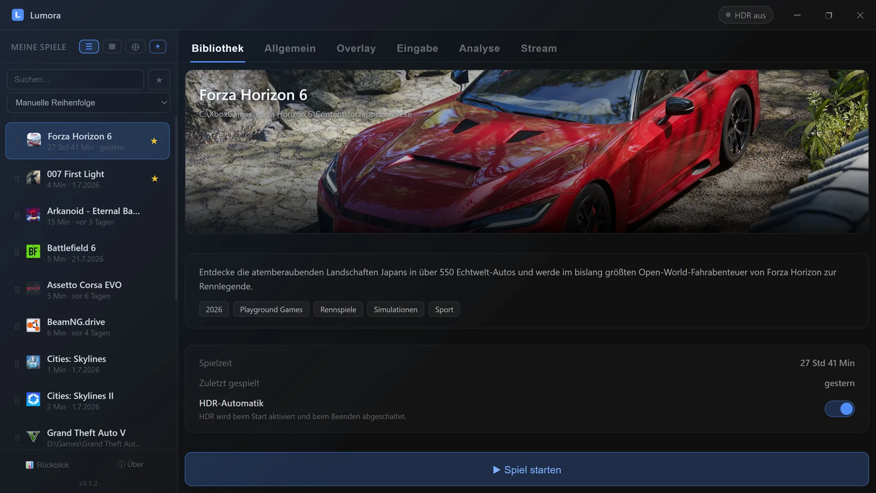This screenshot has height=493, width=876.
Task: Click the Grand Theft Auto V icon
Action: pyautogui.click(x=33, y=436)
